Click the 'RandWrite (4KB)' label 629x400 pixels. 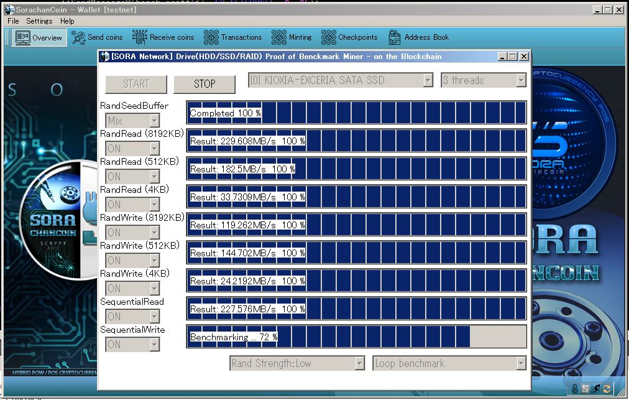point(135,274)
